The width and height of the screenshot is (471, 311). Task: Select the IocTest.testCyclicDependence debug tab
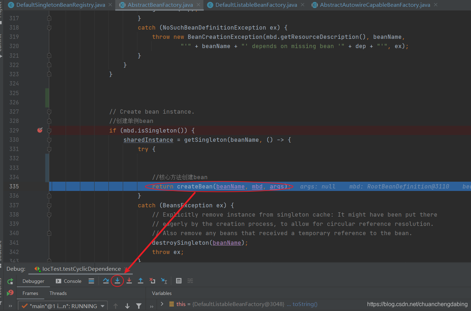click(81, 269)
